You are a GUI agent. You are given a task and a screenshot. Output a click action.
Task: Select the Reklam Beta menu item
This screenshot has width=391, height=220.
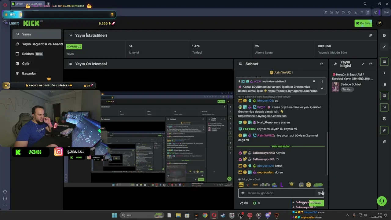point(37,54)
